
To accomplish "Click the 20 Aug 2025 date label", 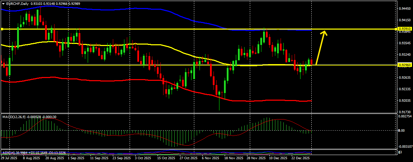I will pyautogui.click(x=55, y=158).
